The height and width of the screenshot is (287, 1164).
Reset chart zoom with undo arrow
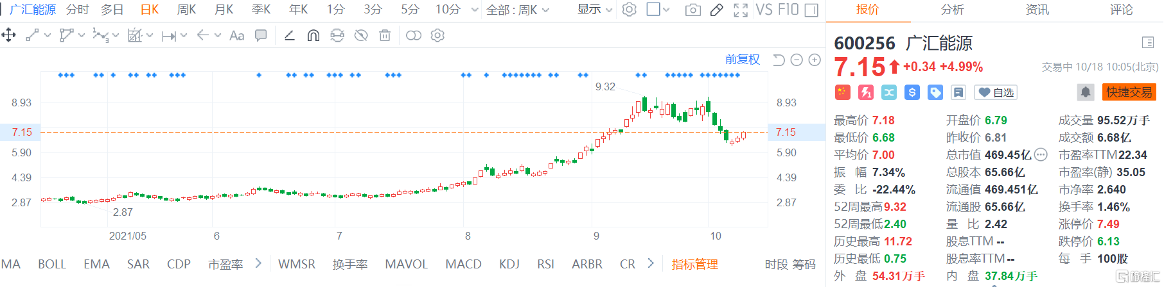[779, 60]
